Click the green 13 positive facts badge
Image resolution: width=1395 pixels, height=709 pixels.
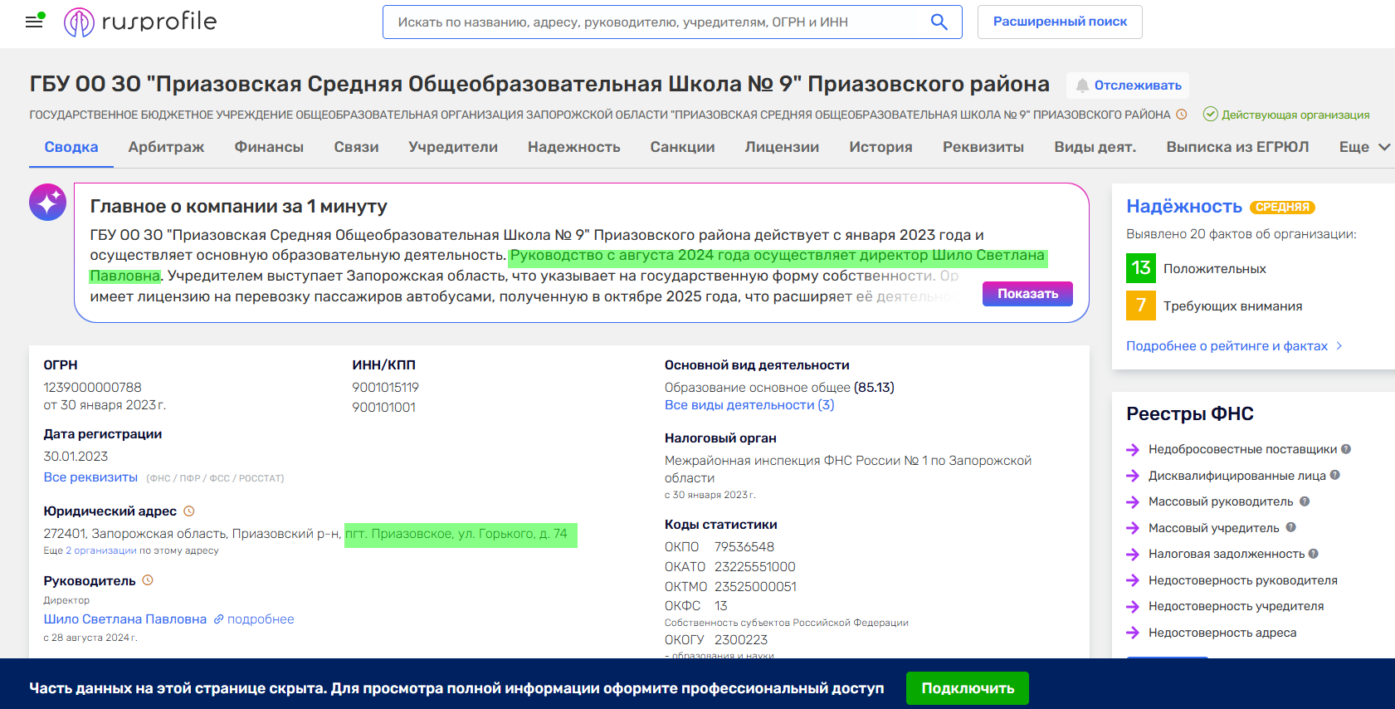coord(1141,268)
